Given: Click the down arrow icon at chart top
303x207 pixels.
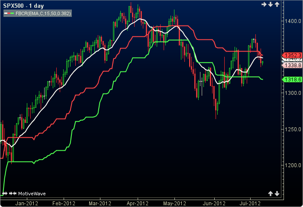Looking at the screenshot, I should [x=271, y=4].
